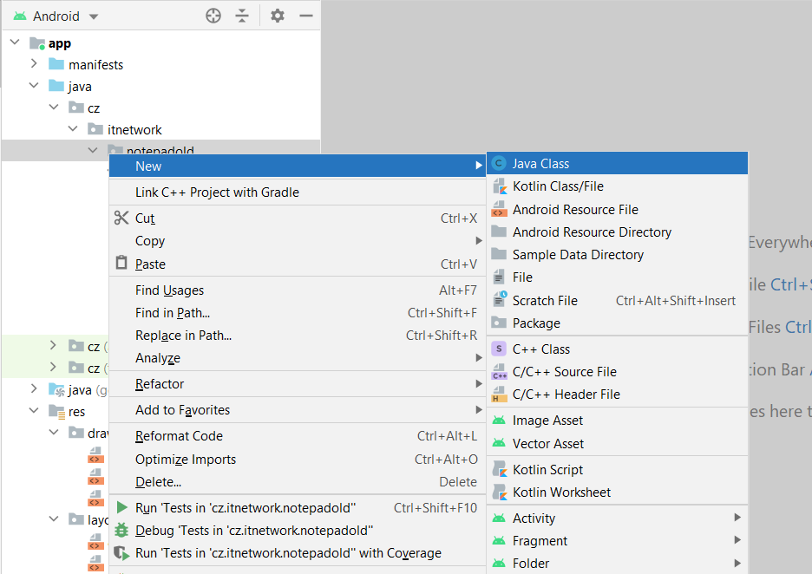Click Vector Asset menu entry

tap(547, 444)
